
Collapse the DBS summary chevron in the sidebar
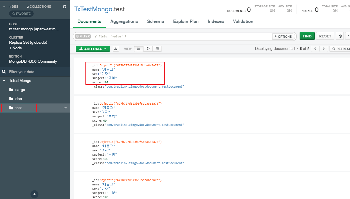pos(4,7)
